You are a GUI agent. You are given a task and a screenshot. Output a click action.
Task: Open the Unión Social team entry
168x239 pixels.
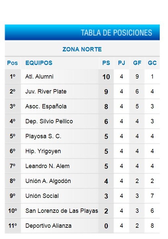pos(42,196)
